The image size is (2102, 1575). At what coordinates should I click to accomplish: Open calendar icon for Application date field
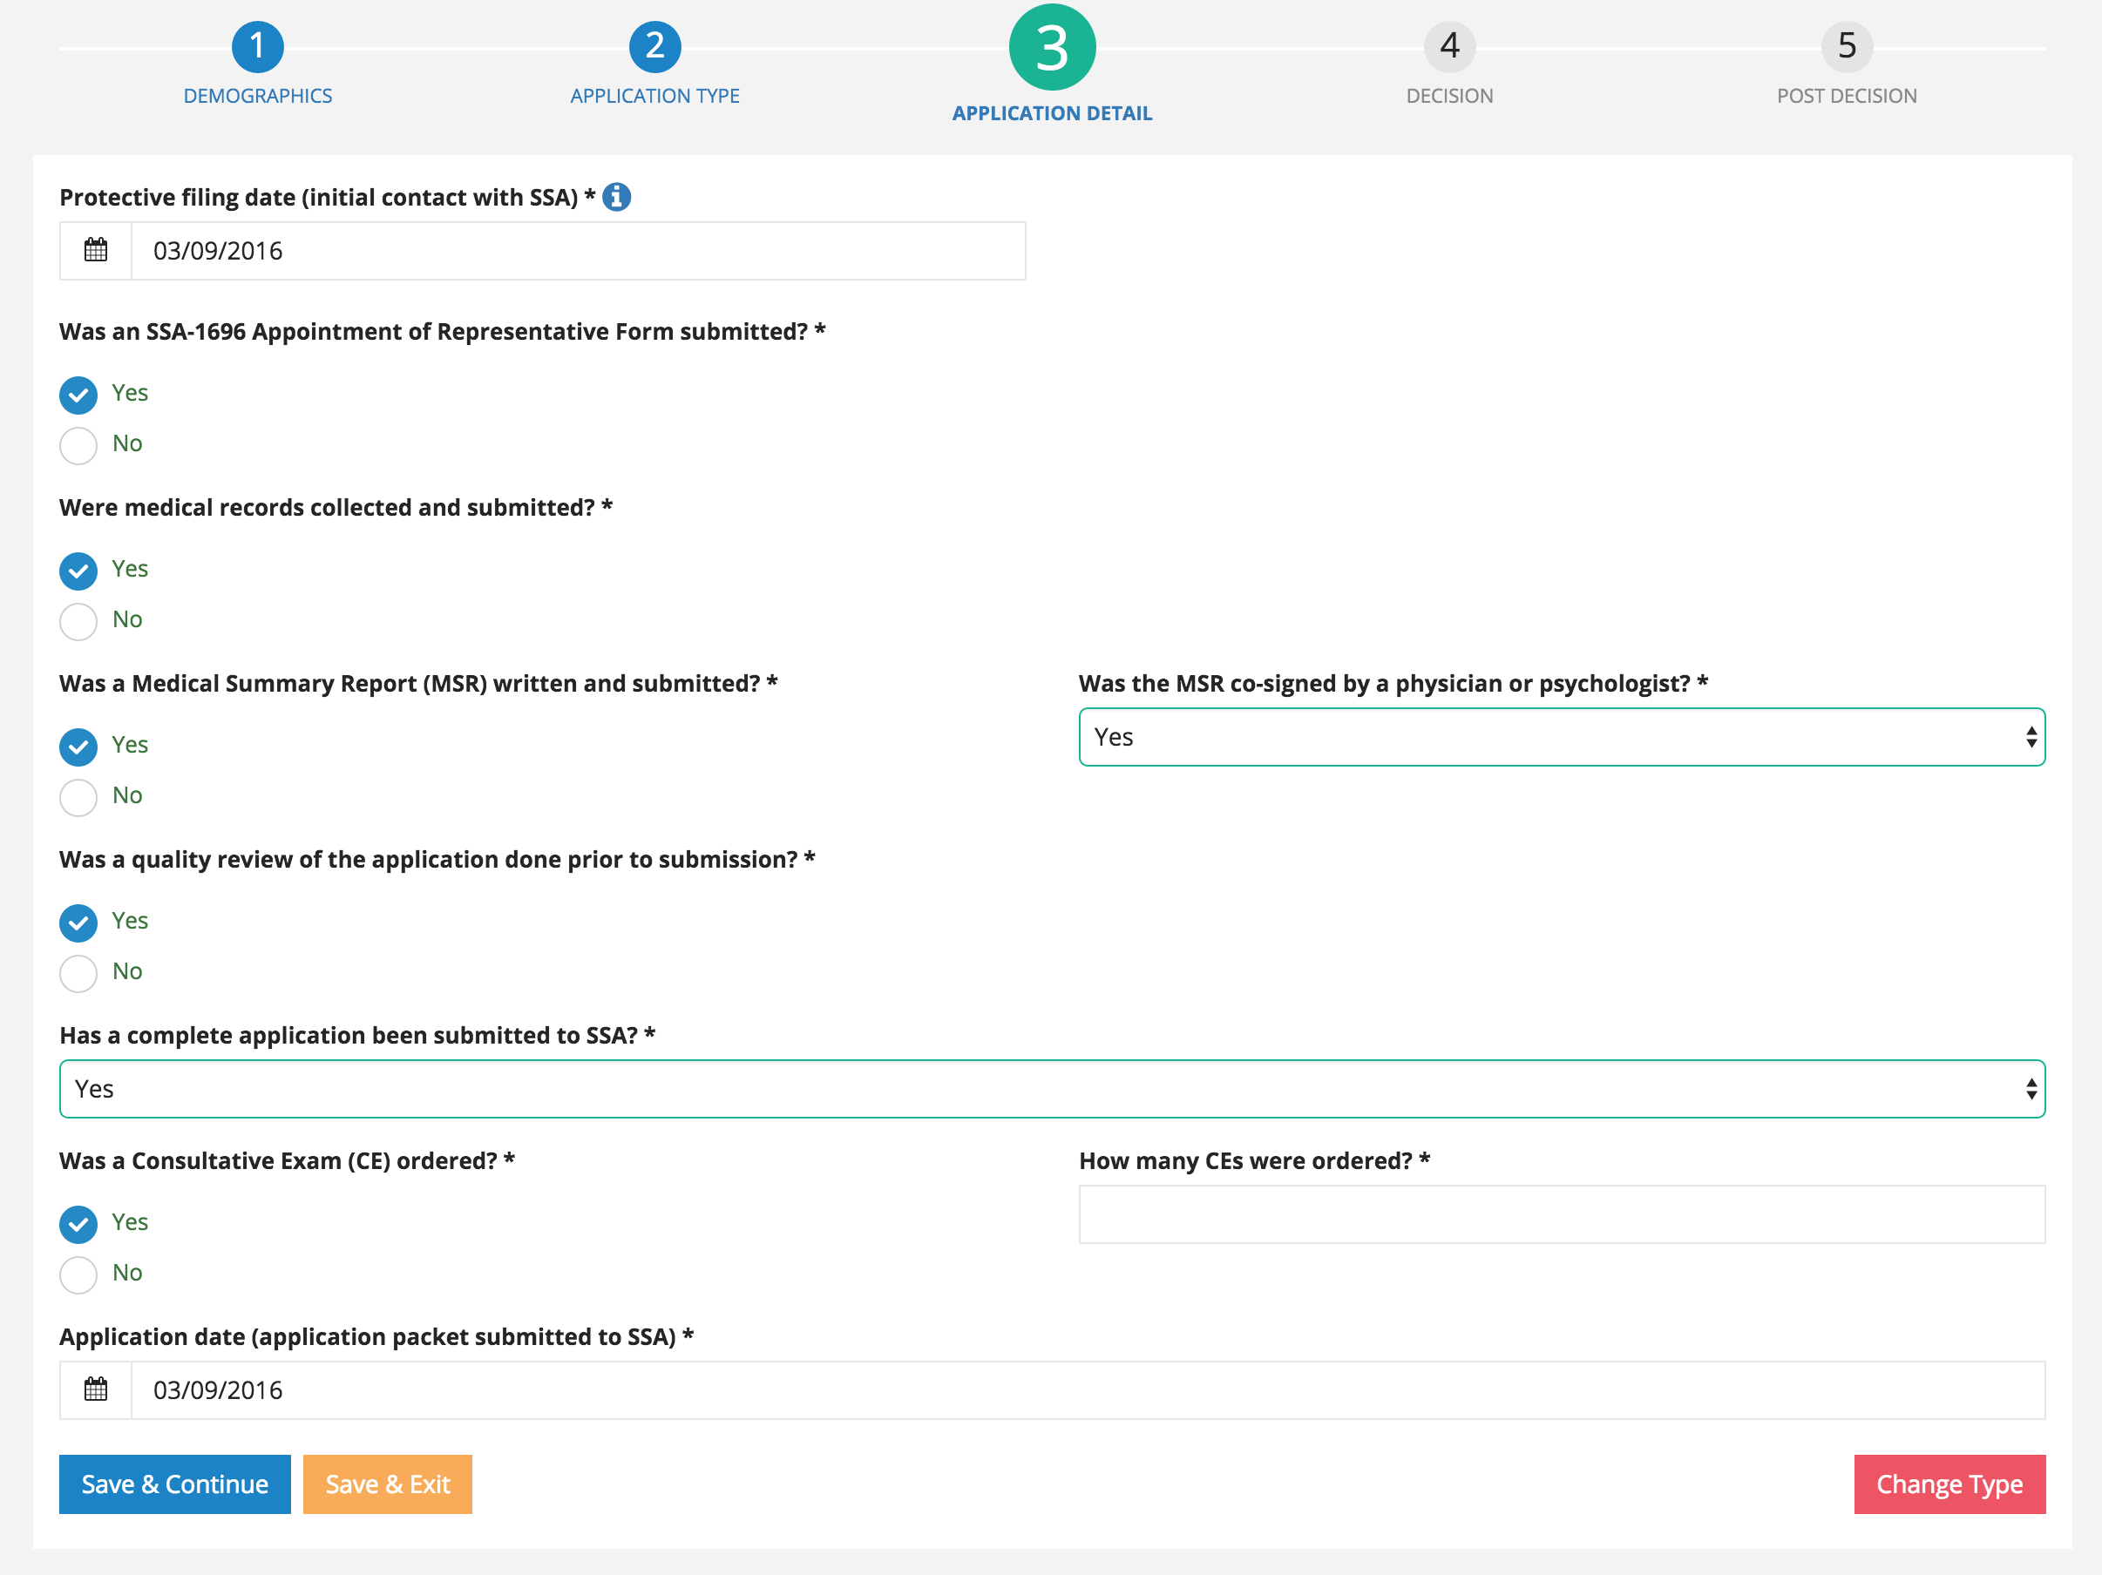(x=96, y=1389)
